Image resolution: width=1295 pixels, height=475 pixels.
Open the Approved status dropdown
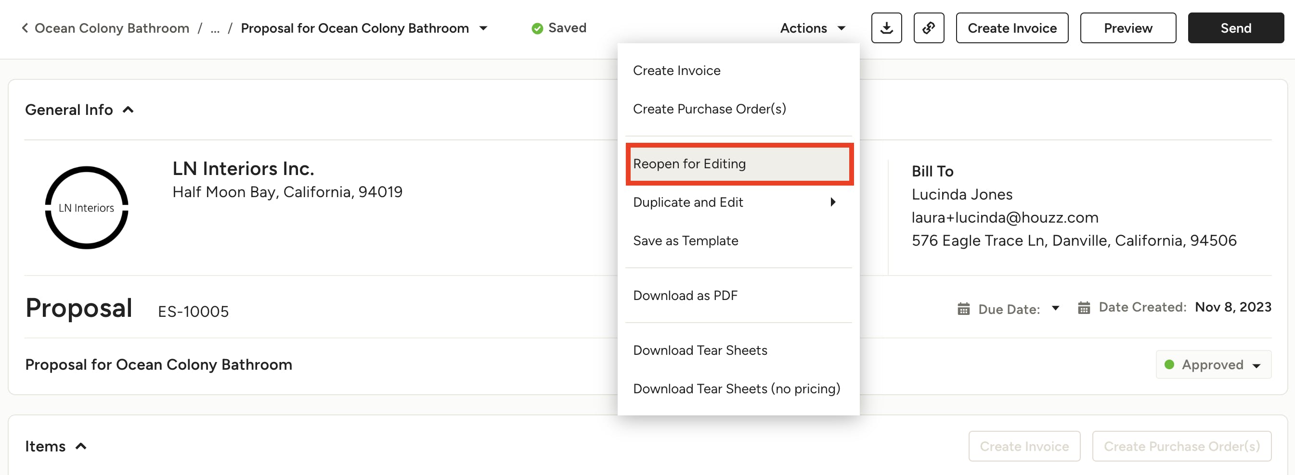pos(1213,364)
